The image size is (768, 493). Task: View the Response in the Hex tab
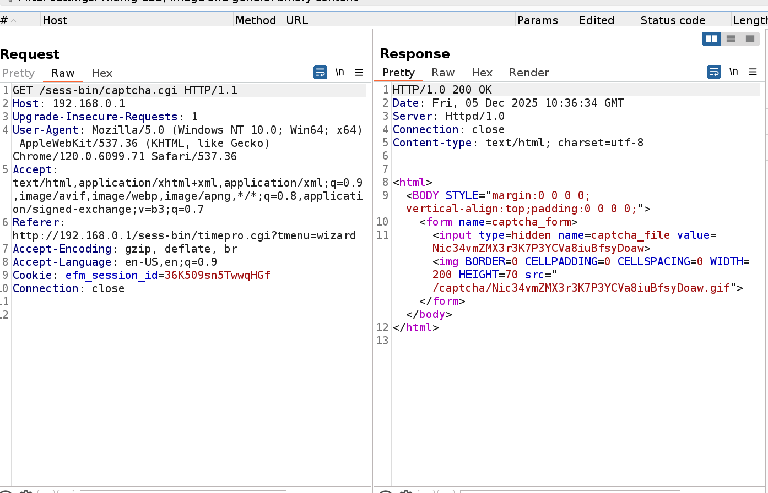click(x=482, y=73)
